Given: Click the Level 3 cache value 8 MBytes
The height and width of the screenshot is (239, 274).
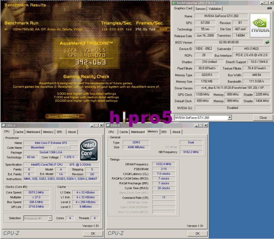Looking at the screenshot, I should tap(86, 207).
